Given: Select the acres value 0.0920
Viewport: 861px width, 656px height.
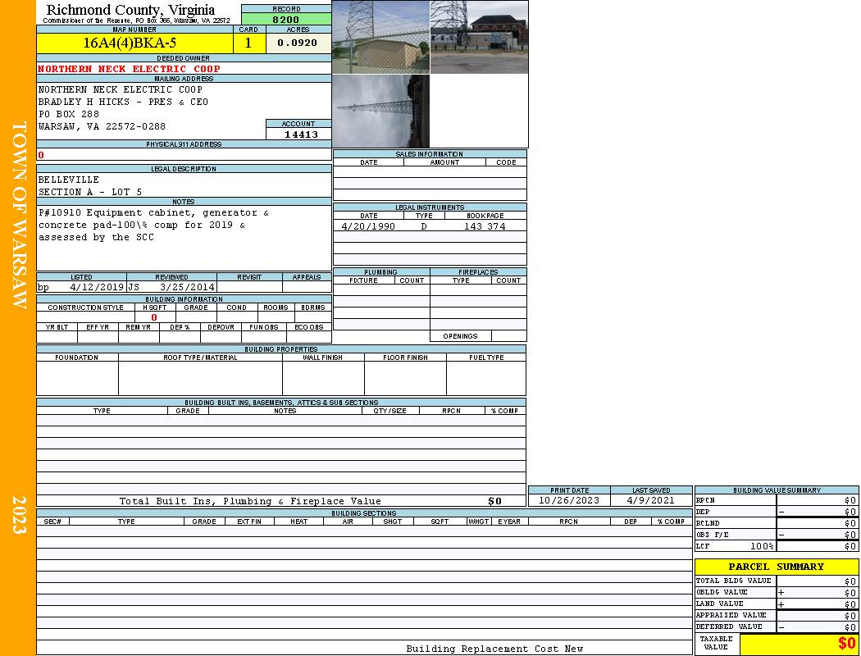Looking at the screenshot, I should pyautogui.click(x=298, y=43).
